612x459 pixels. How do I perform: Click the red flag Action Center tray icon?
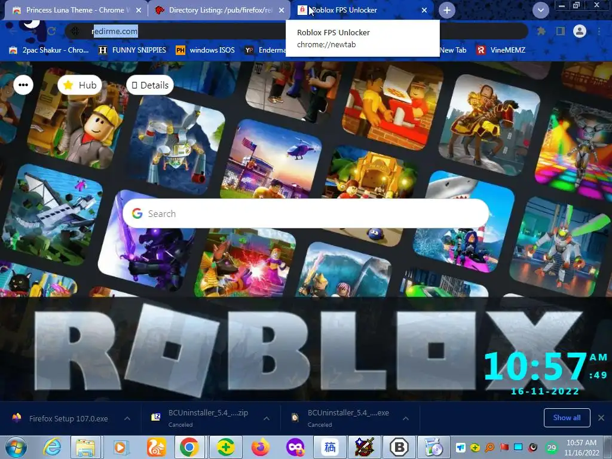click(504, 447)
